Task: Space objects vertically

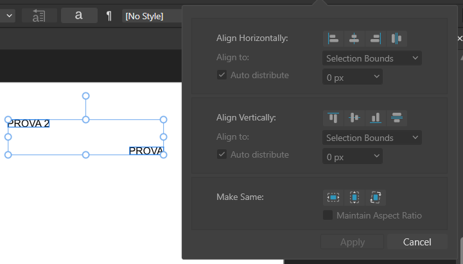Action: [x=397, y=118]
